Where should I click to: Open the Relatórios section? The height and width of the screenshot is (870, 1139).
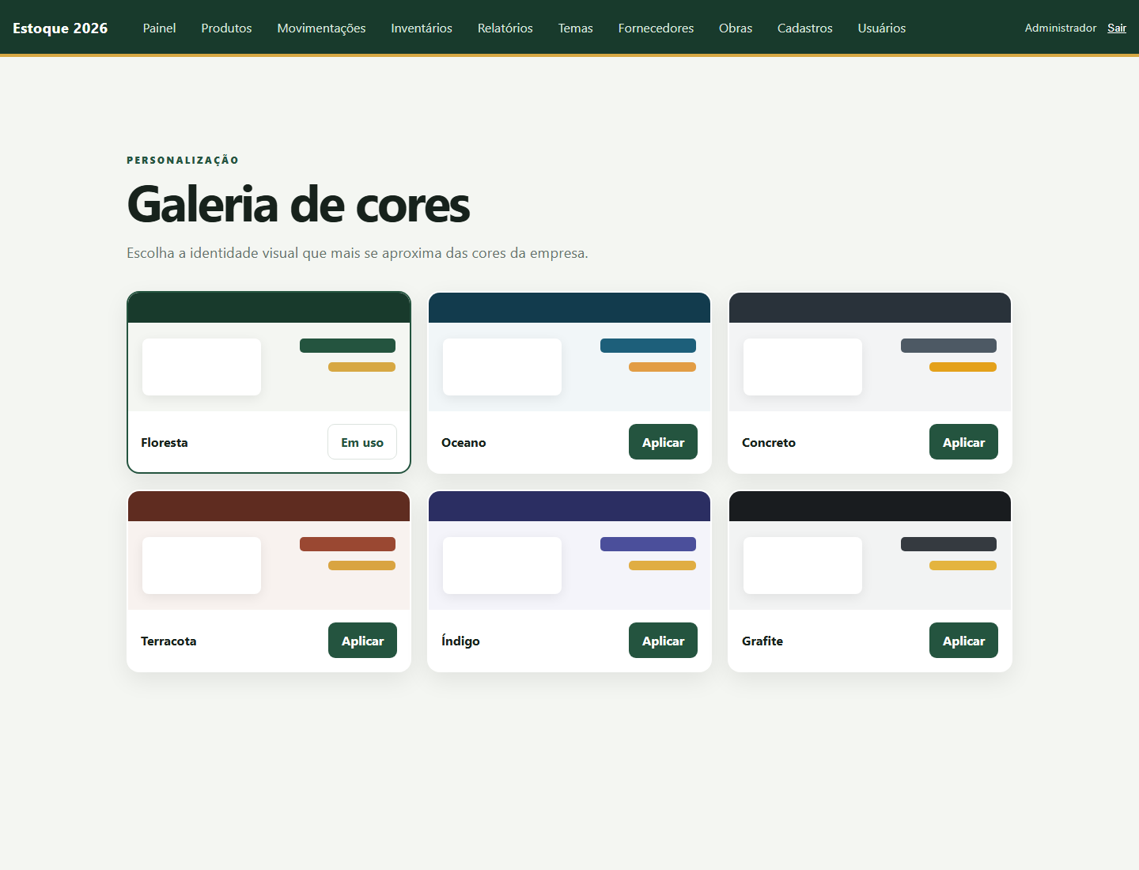click(505, 28)
